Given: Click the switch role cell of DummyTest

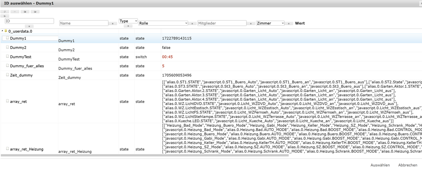Looking at the screenshot, I should point(141,57).
